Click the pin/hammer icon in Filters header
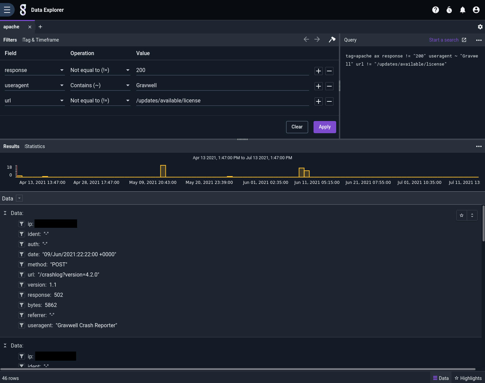Screen dimensions: 485x383 332,40
